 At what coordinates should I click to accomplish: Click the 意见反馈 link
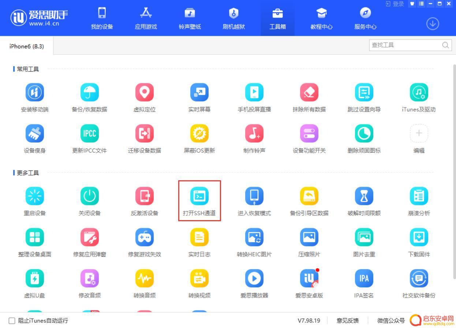pyautogui.click(x=348, y=321)
